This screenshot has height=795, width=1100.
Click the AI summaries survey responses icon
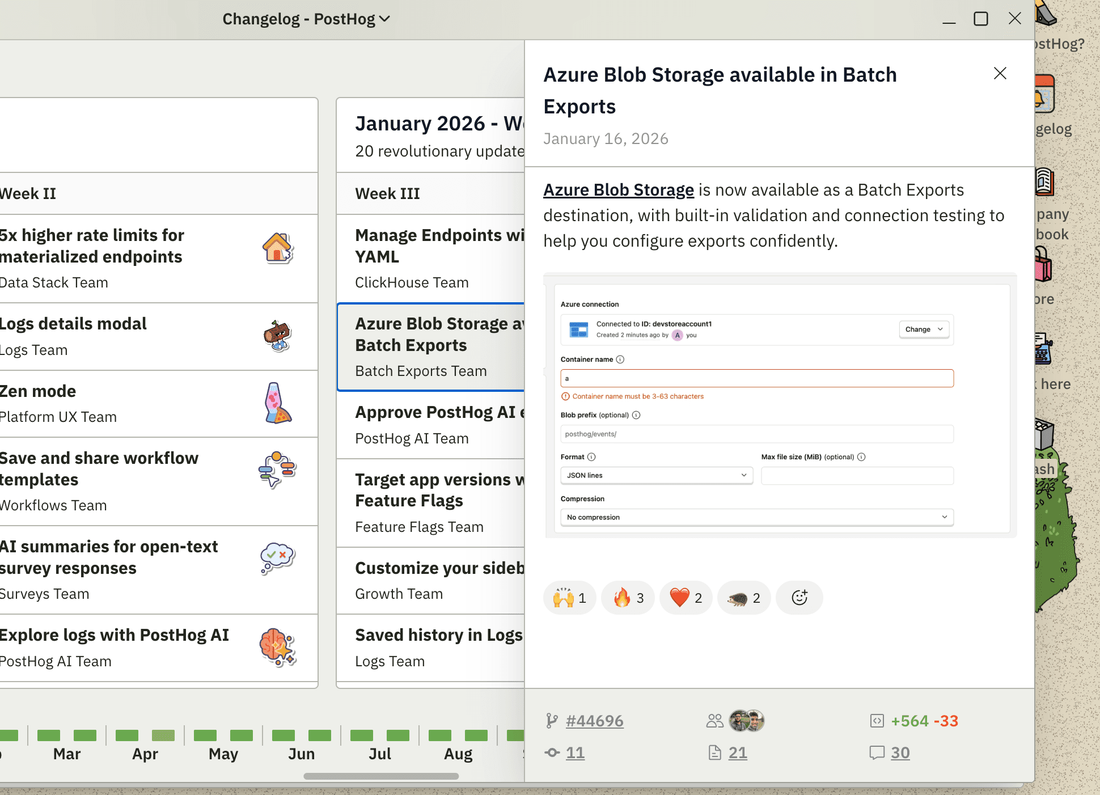point(277,558)
